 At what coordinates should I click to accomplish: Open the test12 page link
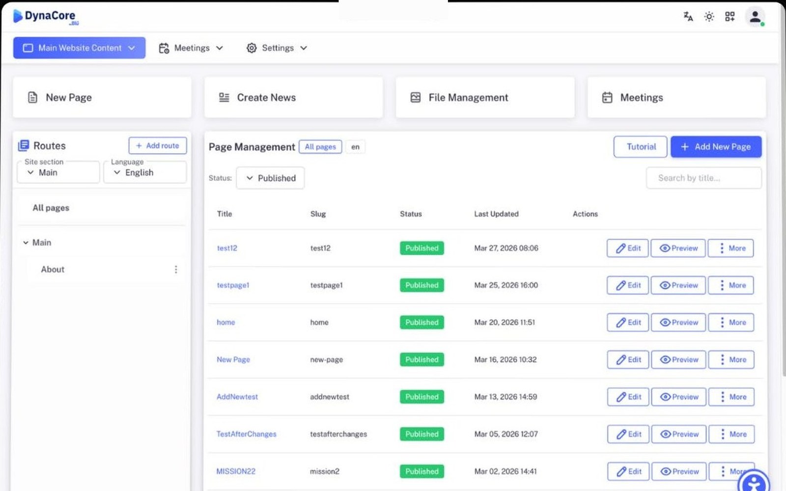coord(227,248)
